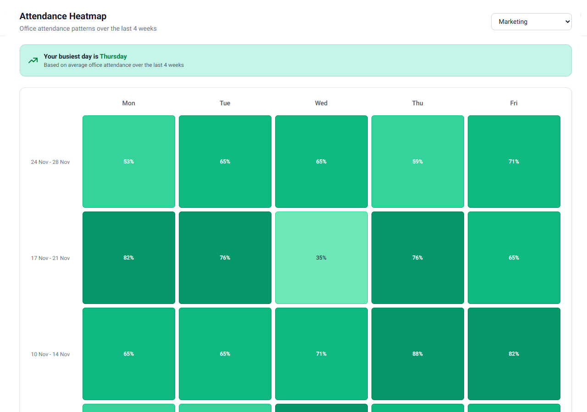This screenshot has height=412, width=587.
Task: Select the 53% Monday cell
Action: [x=129, y=162]
